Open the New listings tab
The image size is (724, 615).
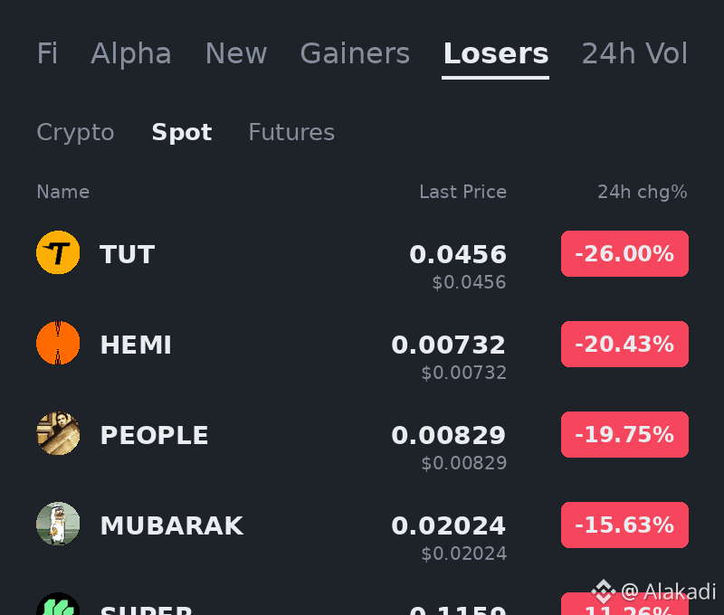coord(236,53)
